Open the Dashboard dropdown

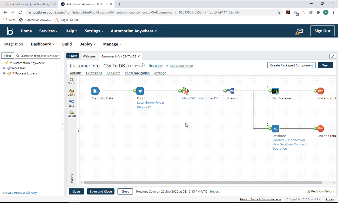click(x=43, y=44)
